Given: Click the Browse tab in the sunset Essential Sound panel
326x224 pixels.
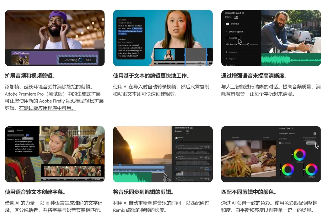Looking at the screenshot, I should pos(178,131).
